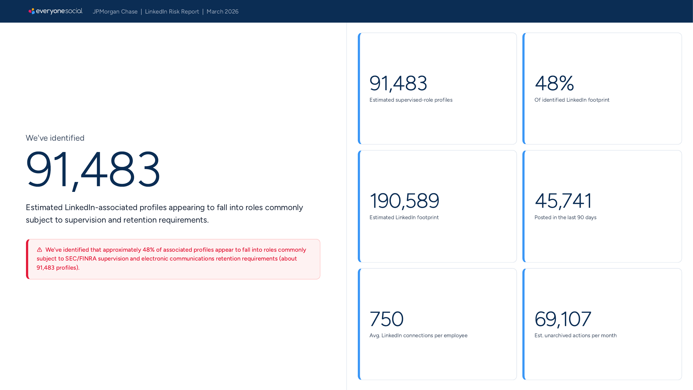Click the paragraph starting 'Estimated LinkedIn-associated profiles'
Viewport: 693px width, 390px height.
pyautogui.click(x=164, y=213)
